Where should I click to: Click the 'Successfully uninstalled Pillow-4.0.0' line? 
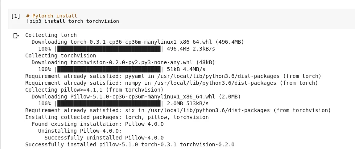[x=104, y=138]
